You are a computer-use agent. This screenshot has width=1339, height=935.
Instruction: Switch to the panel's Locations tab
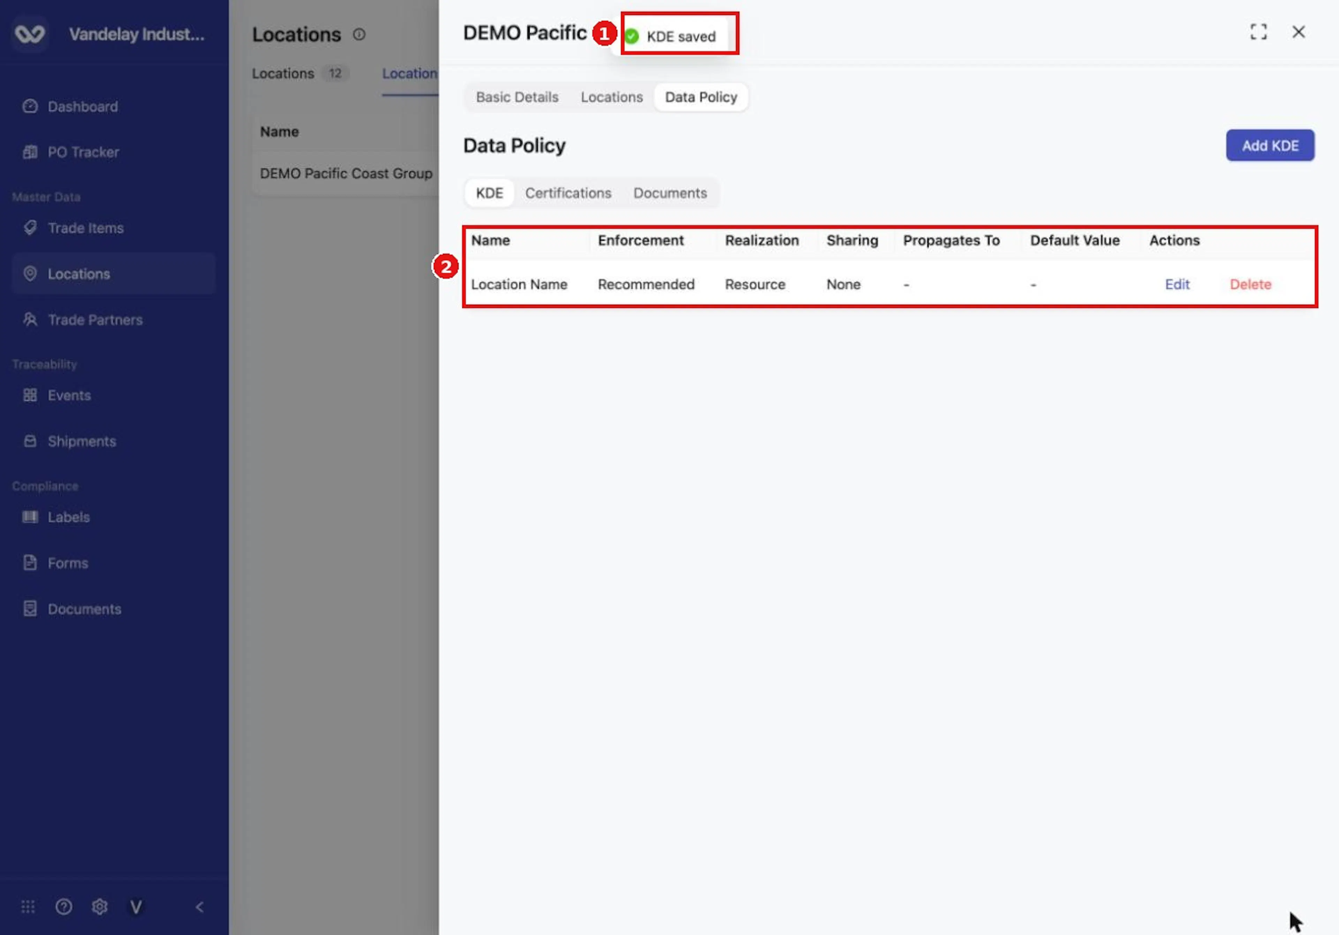click(611, 97)
